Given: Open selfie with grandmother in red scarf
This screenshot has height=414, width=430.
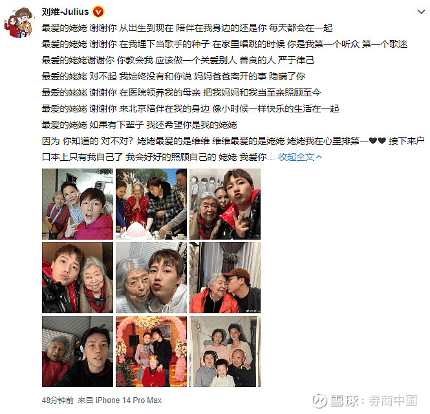Looking at the screenshot, I should 78,278.
